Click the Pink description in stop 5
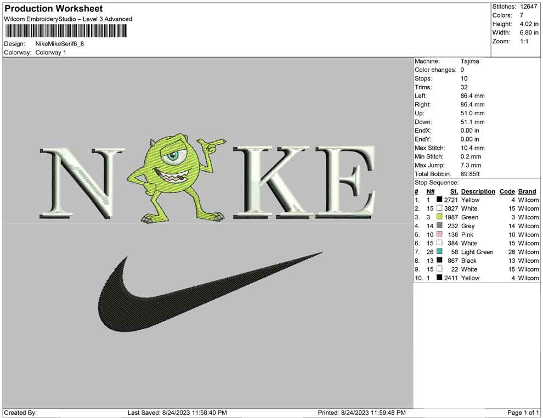 coord(467,234)
